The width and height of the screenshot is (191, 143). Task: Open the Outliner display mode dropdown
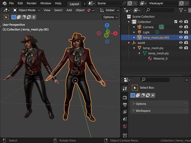click(x=137, y=10)
